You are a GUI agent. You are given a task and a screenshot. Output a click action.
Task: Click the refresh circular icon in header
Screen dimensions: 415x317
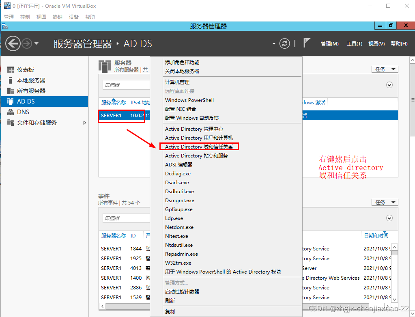coord(284,43)
